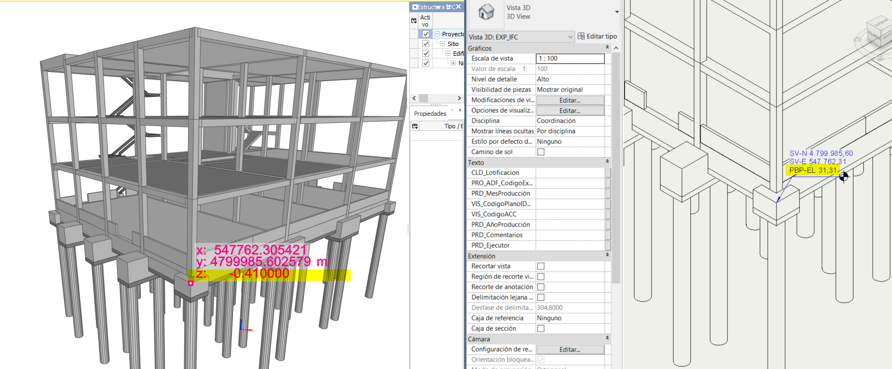Enable the Recortar vista checkbox

(541, 266)
